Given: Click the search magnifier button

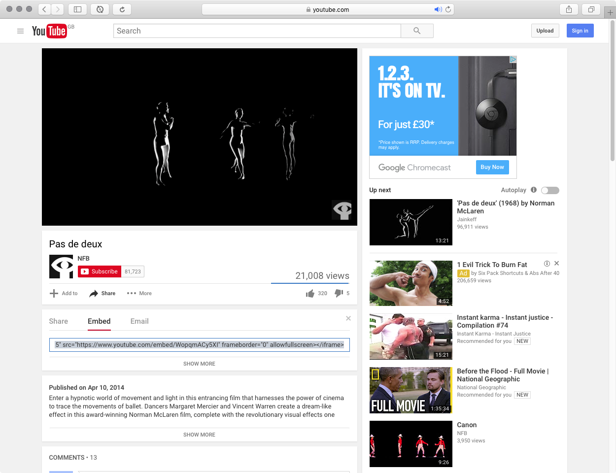Looking at the screenshot, I should (x=417, y=31).
